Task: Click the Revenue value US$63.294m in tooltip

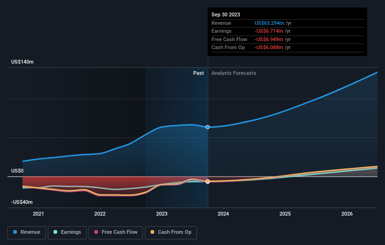Action: tap(269, 23)
